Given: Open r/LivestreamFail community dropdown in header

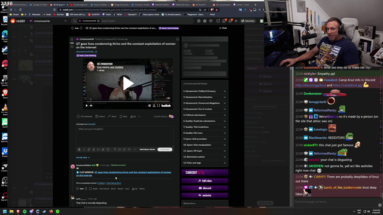Looking at the screenshot, I should tap(48, 21).
